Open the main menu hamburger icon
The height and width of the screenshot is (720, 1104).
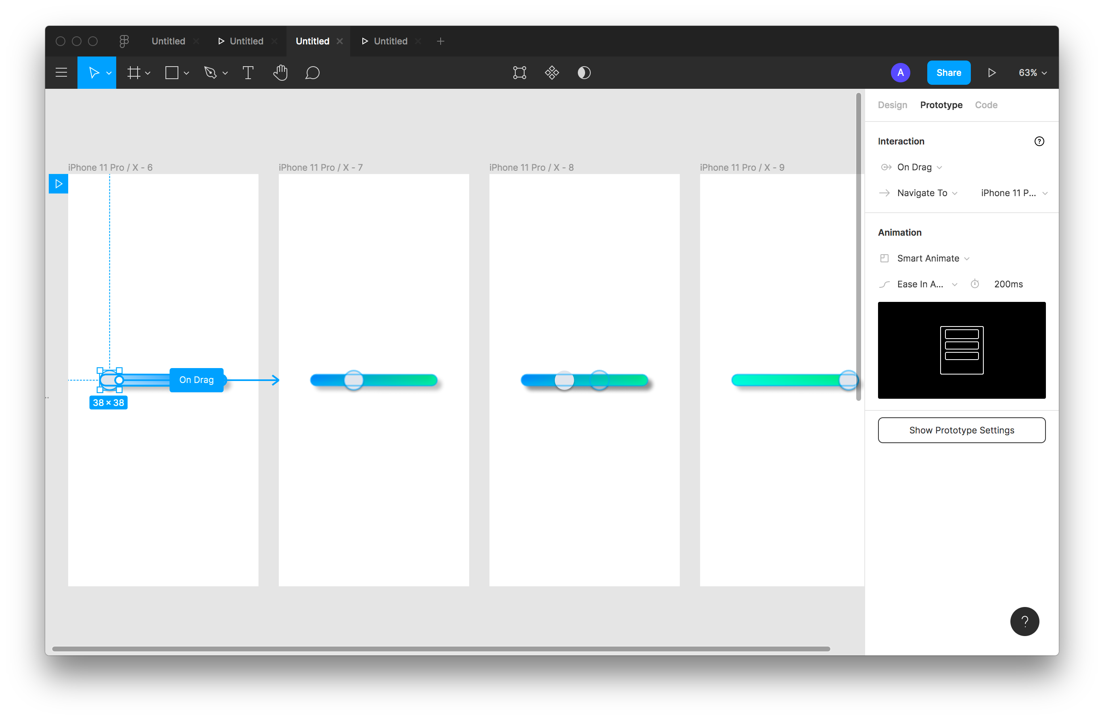tap(61, 72)
